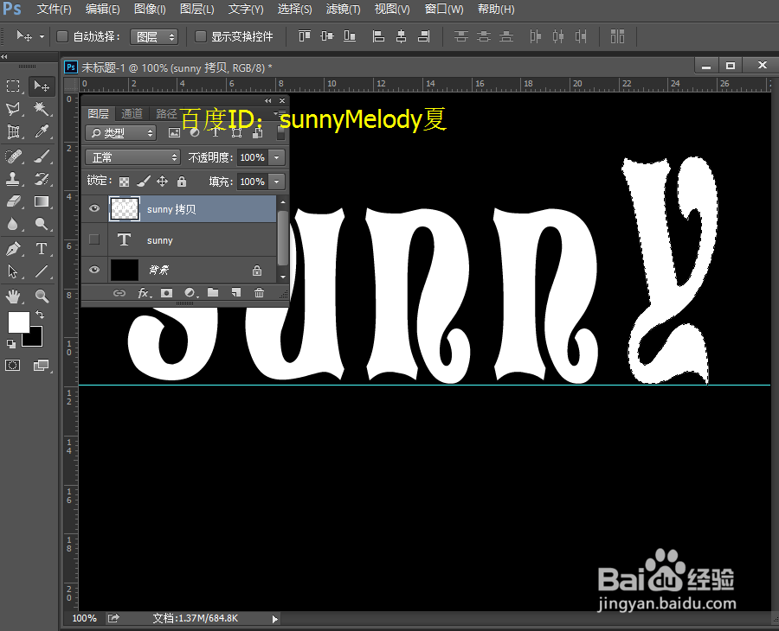Show the sunny text layer
The width and height of the screenshot is (779, 631).
point(93,239)
